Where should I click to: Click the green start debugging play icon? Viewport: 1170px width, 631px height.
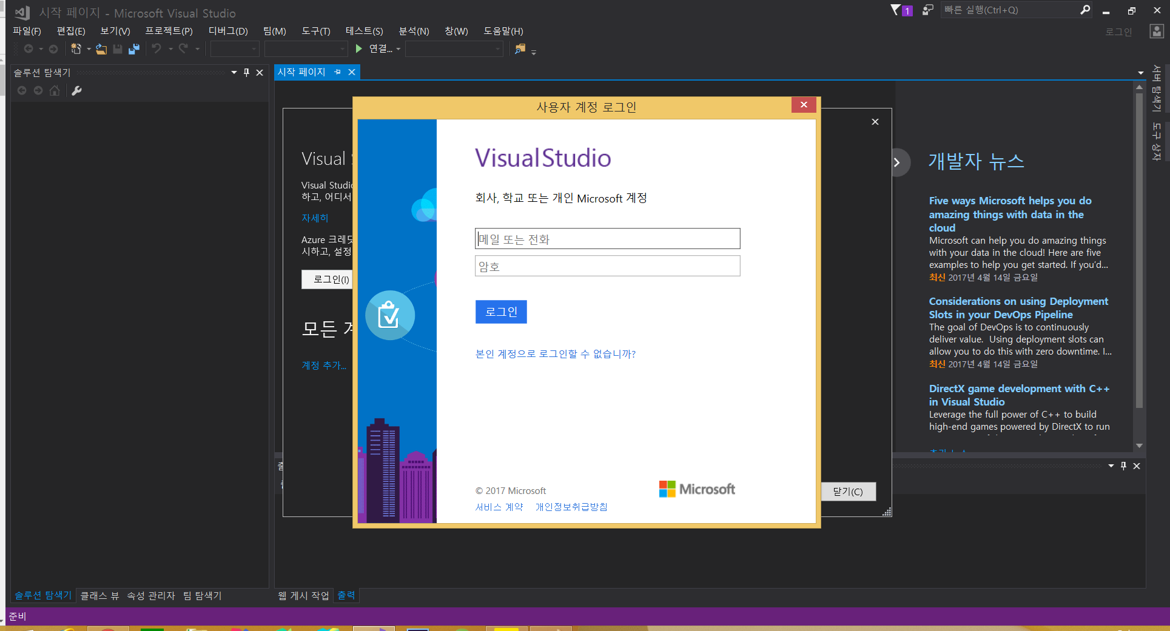359,48
